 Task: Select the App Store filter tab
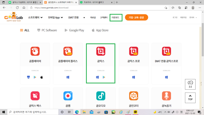(100, 30)
